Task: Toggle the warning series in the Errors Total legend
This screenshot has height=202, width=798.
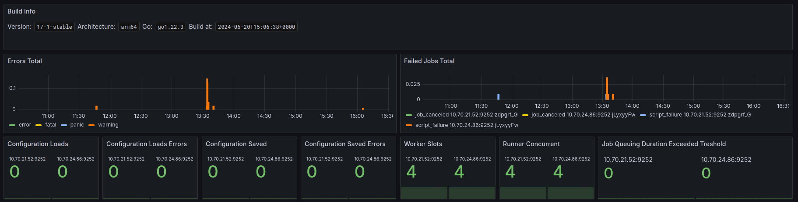Action: 108,125
